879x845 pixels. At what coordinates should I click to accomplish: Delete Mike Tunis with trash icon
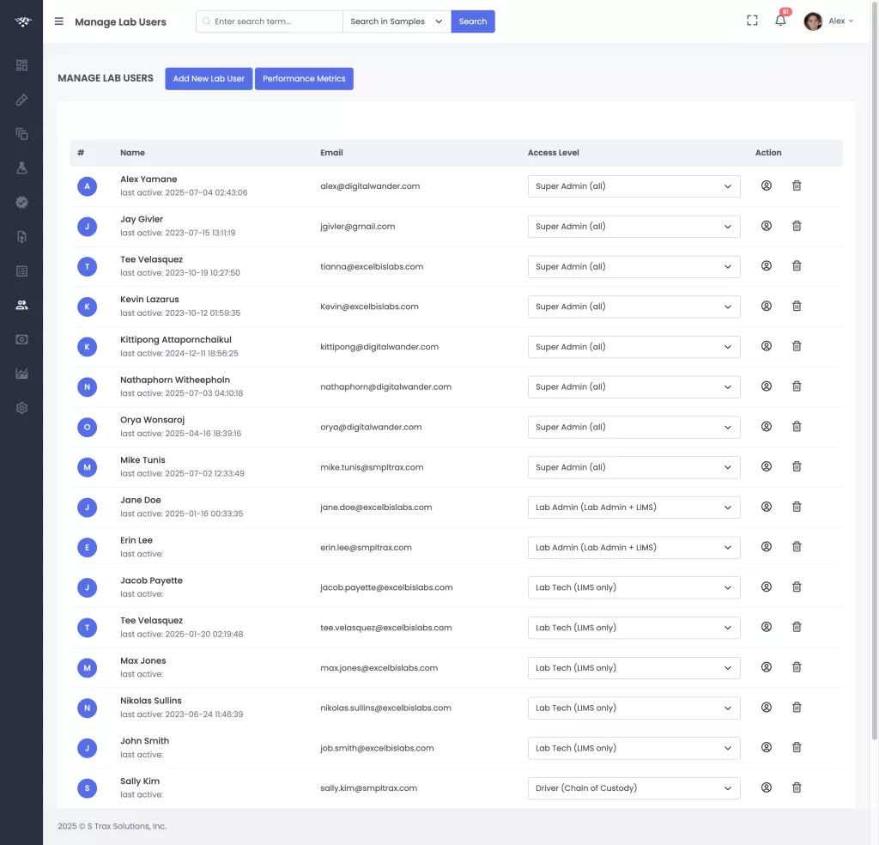[x=797, y=466]
